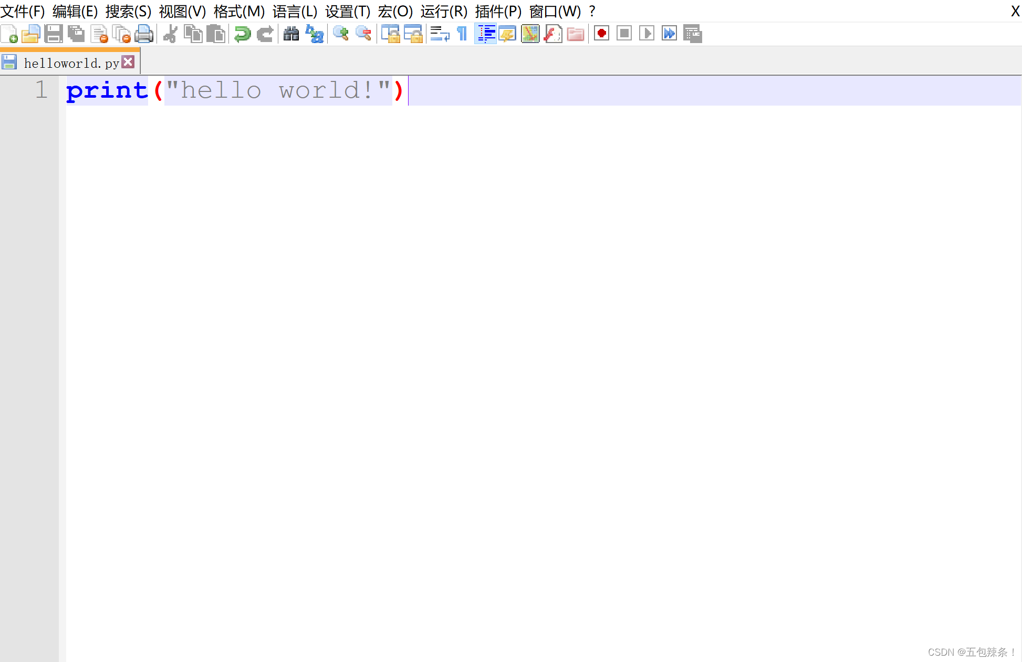Image resolution: width=1022 pixels, height=662 pixels.
Task: Click the save recorded macro icon
Action: coord(693,34)
